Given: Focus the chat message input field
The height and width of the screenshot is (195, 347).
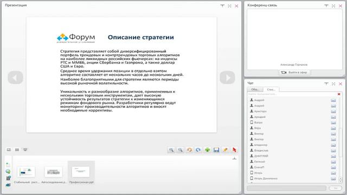Looking at the screenshot, I should 287,188.
